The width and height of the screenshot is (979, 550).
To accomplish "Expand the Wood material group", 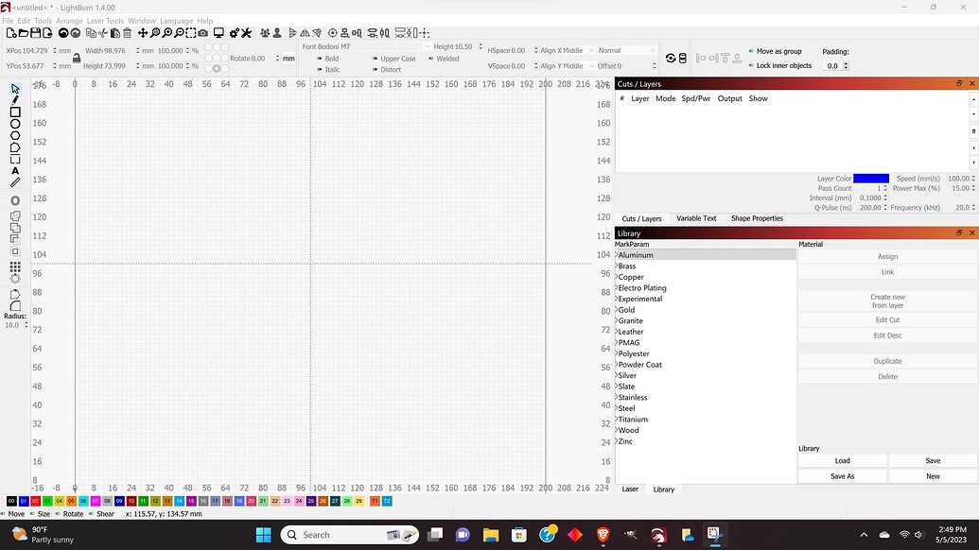I will 617,430.
